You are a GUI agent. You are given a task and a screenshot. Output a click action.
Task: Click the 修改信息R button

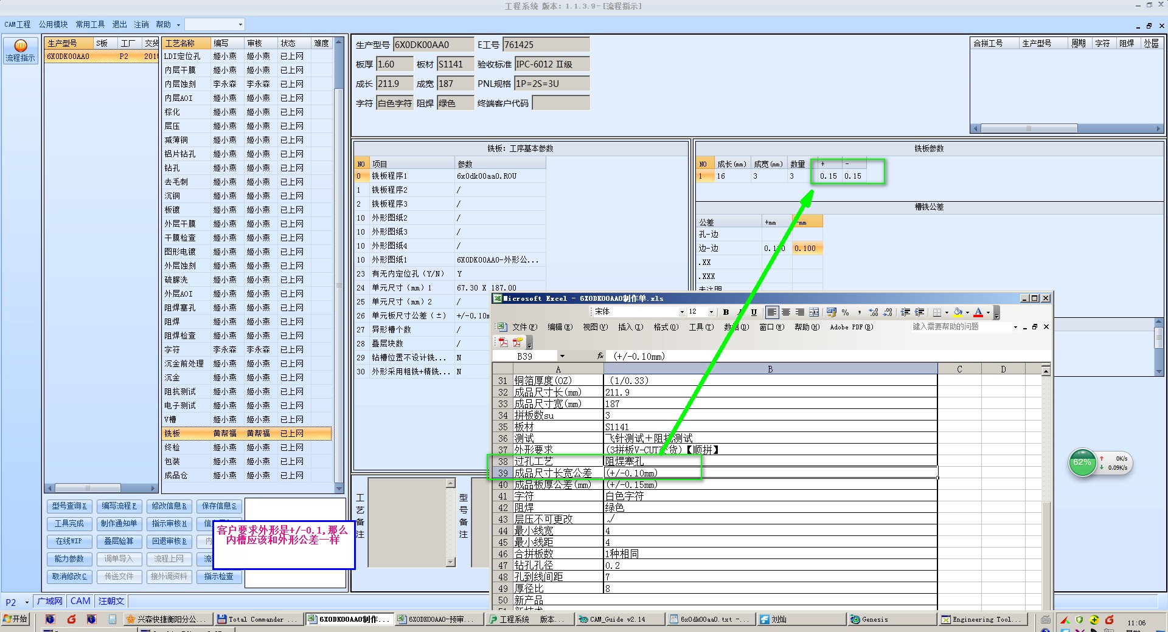[169, 506]
